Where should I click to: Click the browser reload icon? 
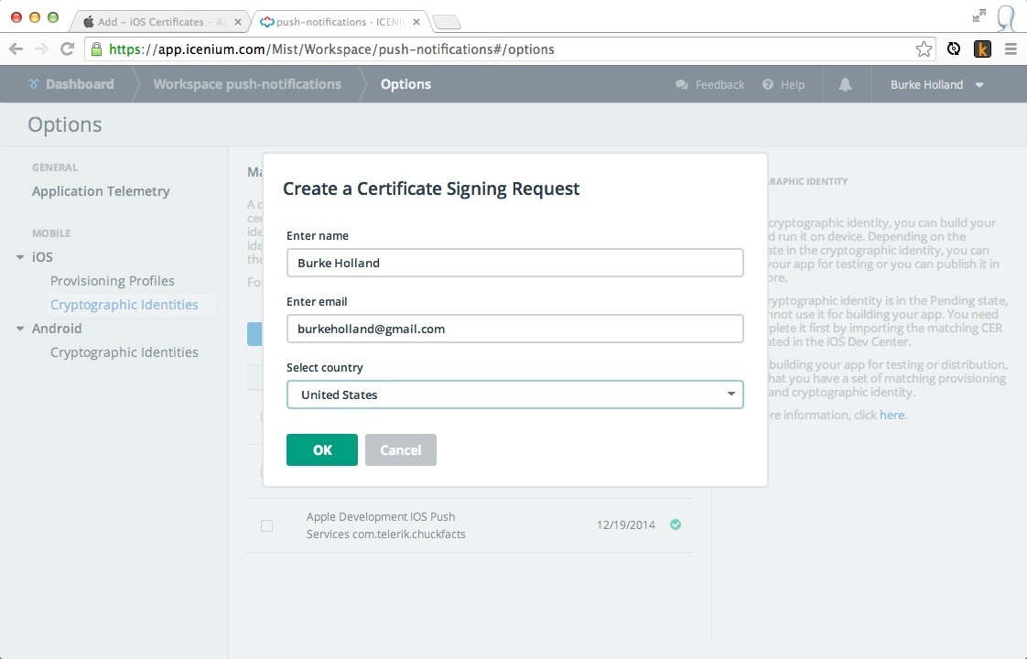67,49
